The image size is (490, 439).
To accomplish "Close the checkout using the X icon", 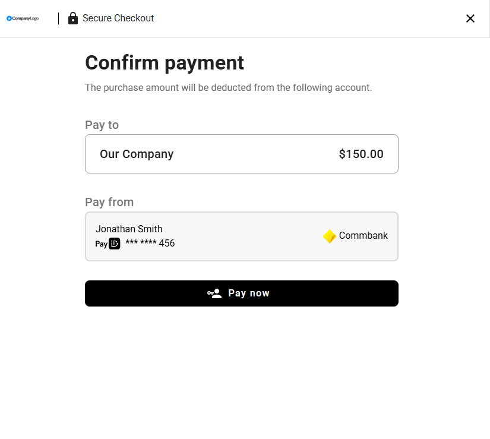I will (470, 18).
